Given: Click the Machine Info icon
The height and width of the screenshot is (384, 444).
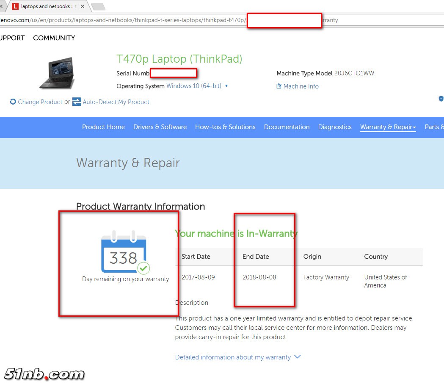Looking at the screenshot, I should (x=279, y=86).
